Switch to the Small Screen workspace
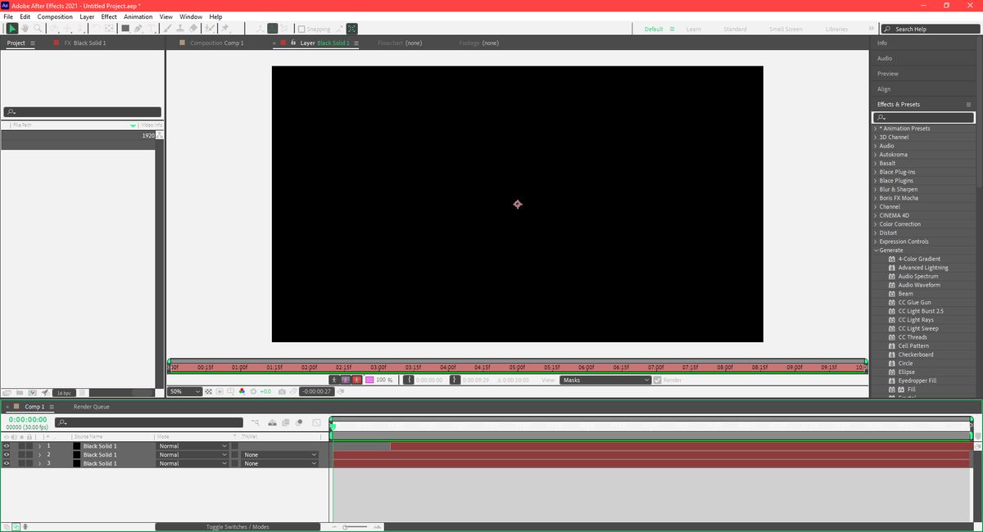Screen dimensions: 983x532 pos(786,29)
